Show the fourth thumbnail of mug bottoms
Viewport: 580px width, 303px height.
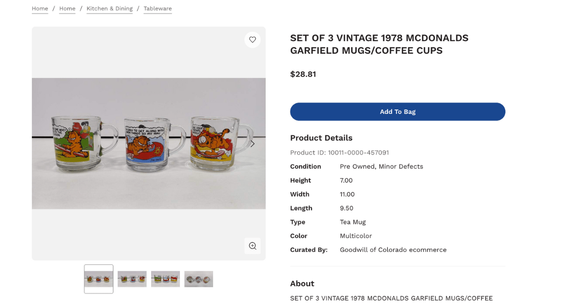click(x=199, y=279)
